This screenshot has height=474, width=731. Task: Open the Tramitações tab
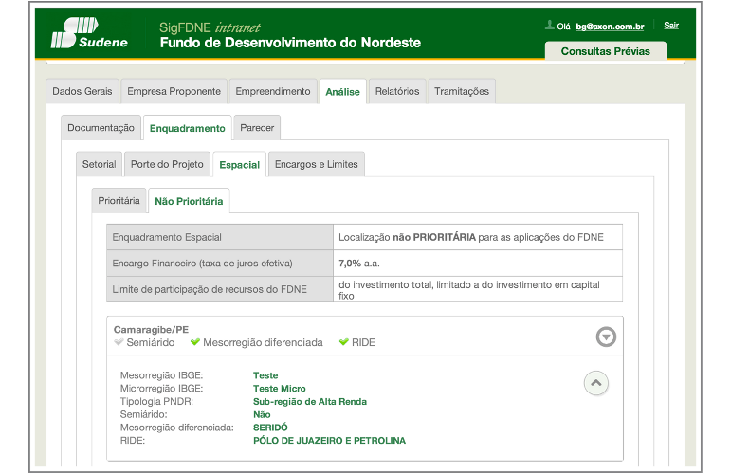click(x=462, y=91)
